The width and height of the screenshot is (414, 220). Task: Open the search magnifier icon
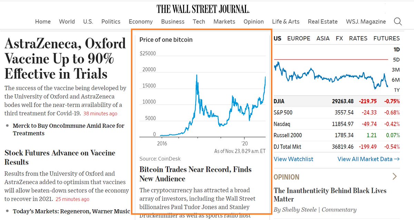coord(398,22)
